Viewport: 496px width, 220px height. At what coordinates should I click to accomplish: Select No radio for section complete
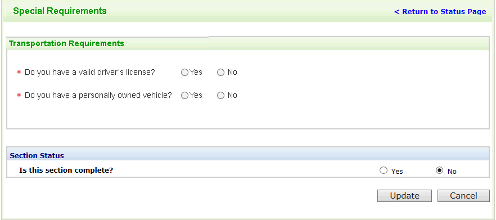coord(439,170)
